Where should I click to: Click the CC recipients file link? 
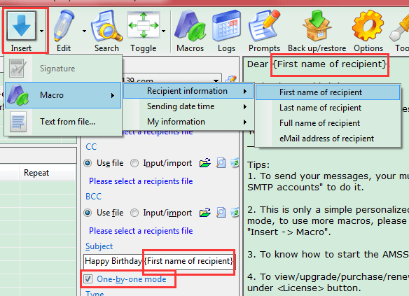click(x=141, y=181)
